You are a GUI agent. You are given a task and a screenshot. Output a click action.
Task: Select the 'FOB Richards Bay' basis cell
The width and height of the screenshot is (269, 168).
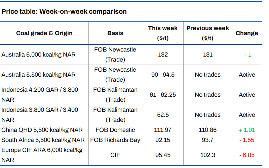click(x=115, y=140)
